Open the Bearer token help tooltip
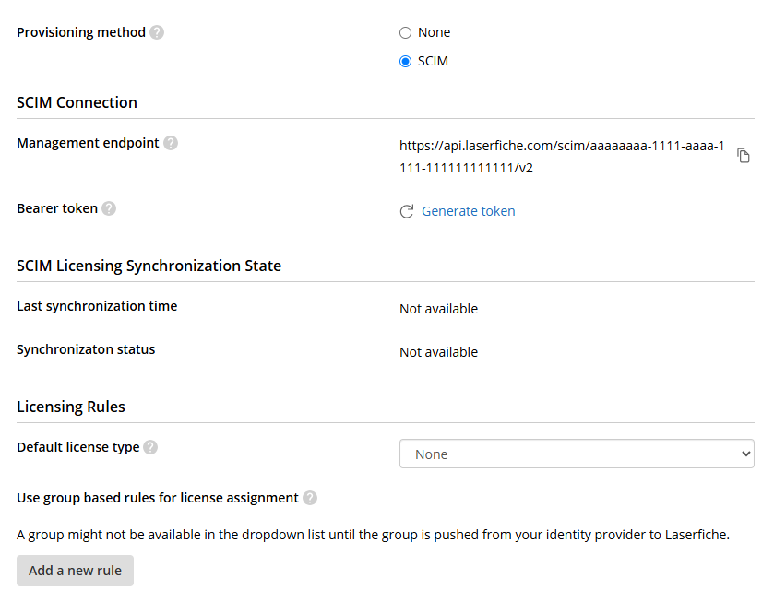Viewport: 774px width, 602px height. point(109,208)
